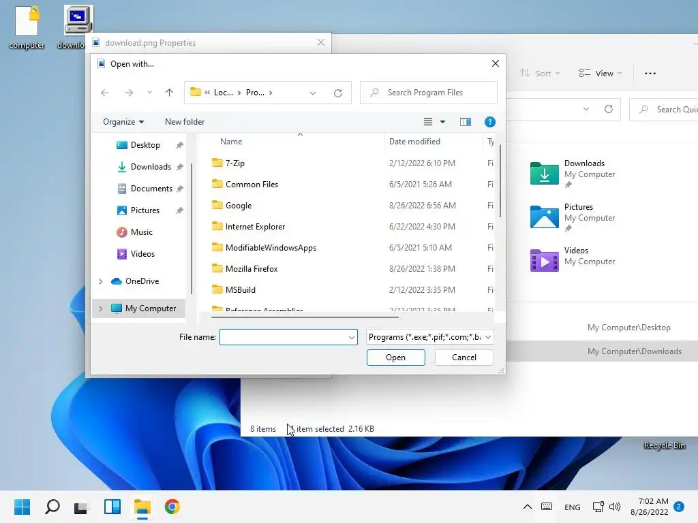Click the Forward arrow in Open with dialog
This screenshot has height=523, width=698.
(129, 93)
